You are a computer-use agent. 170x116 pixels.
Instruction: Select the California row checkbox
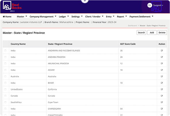click(x=5, y=89)
